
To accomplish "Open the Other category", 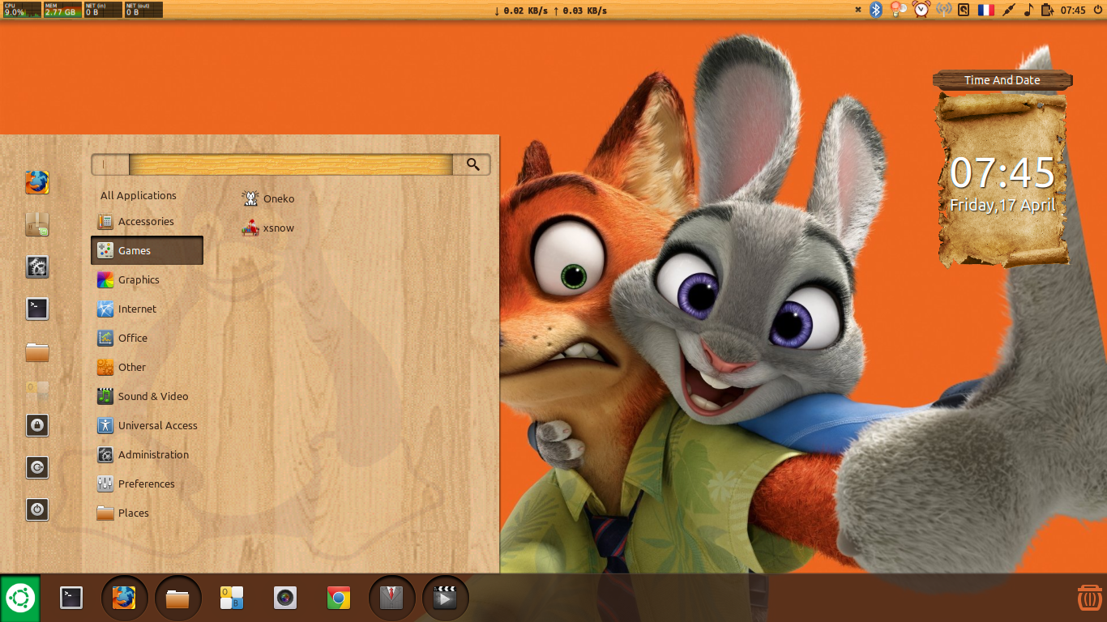I will coord(147,367).
